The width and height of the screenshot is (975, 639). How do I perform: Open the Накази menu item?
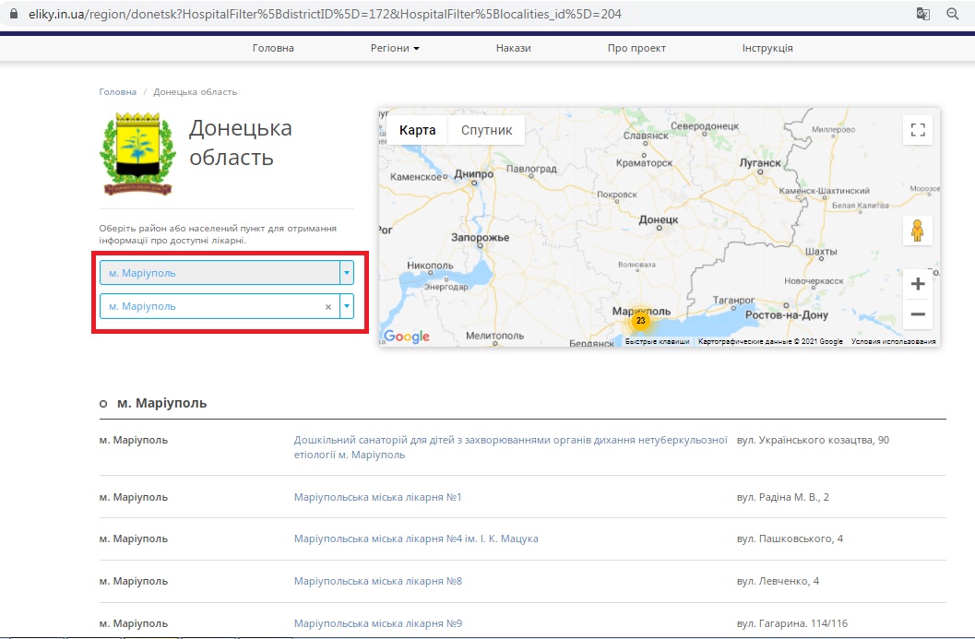[513, 48]
